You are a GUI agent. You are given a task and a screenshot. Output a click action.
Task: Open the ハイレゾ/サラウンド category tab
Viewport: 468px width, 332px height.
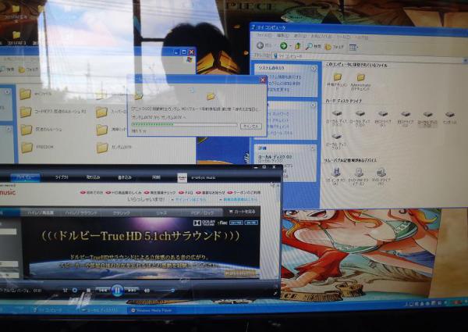[81, 213]
